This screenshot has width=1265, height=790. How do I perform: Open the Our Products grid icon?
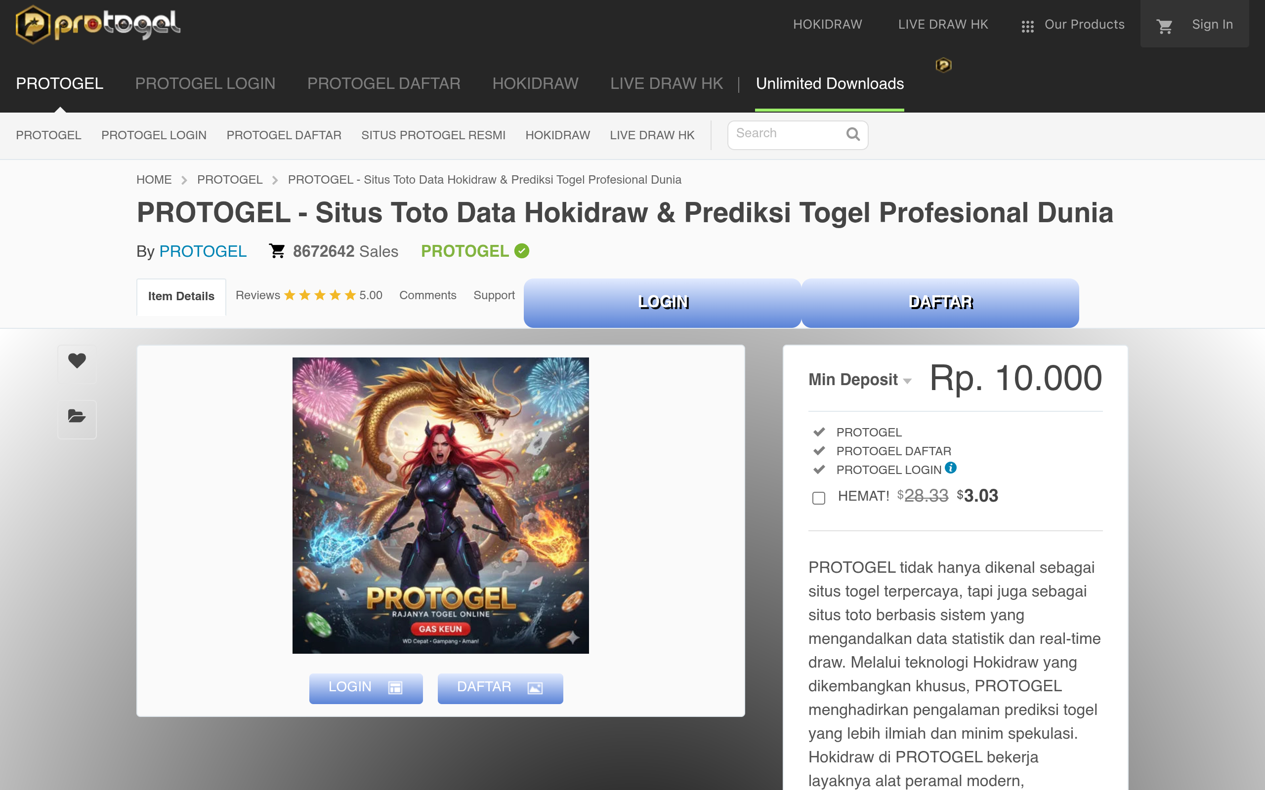pos(1027,26)
